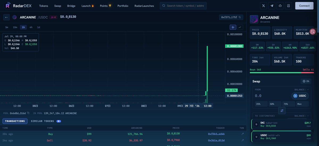Click the Time column header
This screenshot has height=146, width=319.
[5, 128]
